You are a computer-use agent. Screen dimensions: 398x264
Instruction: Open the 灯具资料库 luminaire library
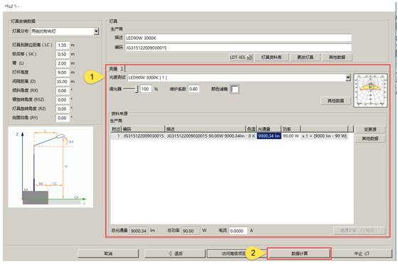pos(271,57)
